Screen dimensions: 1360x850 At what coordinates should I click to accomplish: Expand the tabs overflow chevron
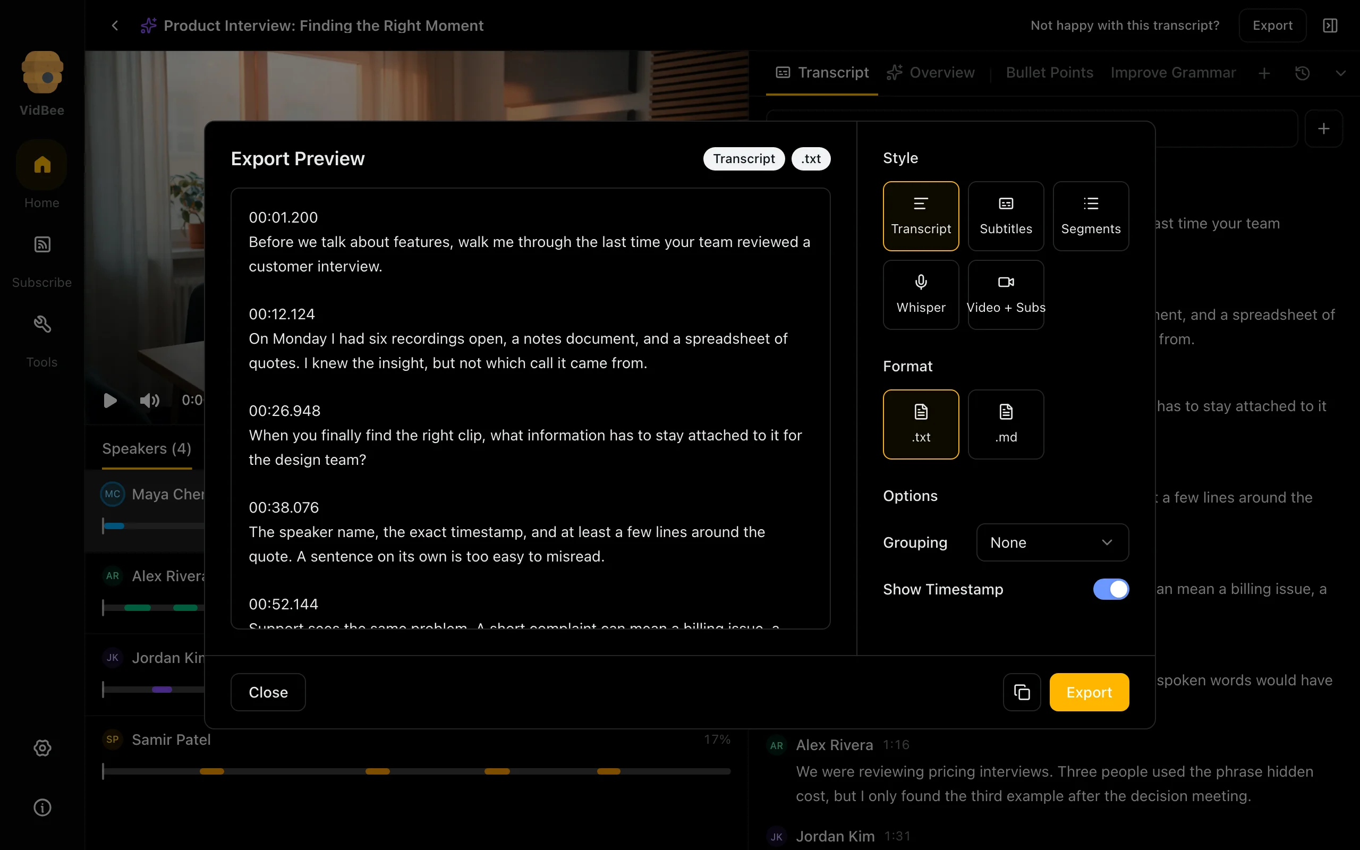(1340, 73)
